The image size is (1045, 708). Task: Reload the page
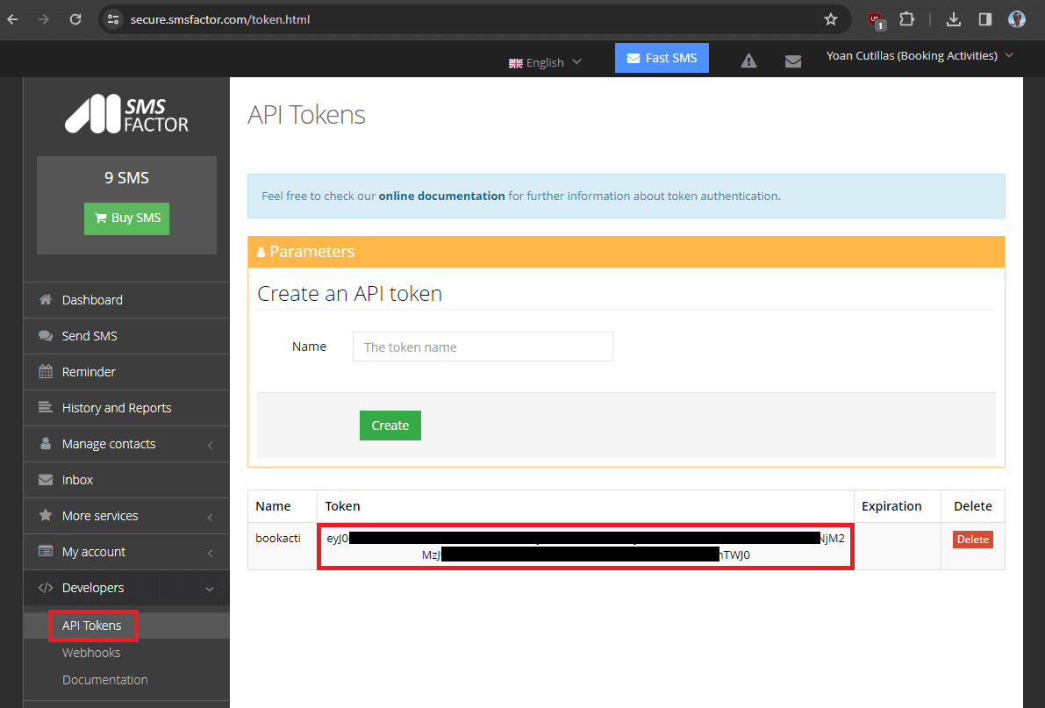pyautogui.click(x=75, y=19)
